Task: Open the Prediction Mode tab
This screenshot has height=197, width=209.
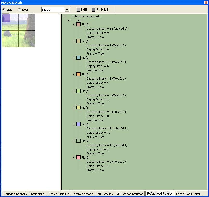Action: (x=83, y=194)
